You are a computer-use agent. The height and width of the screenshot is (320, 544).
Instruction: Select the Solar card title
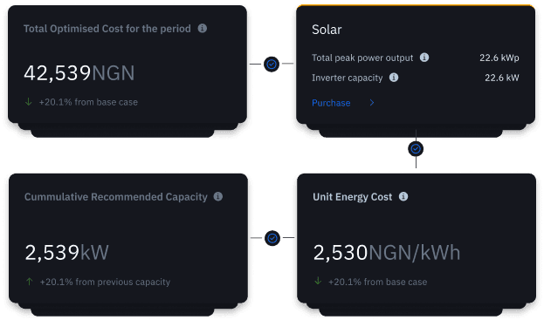(327, 30)
